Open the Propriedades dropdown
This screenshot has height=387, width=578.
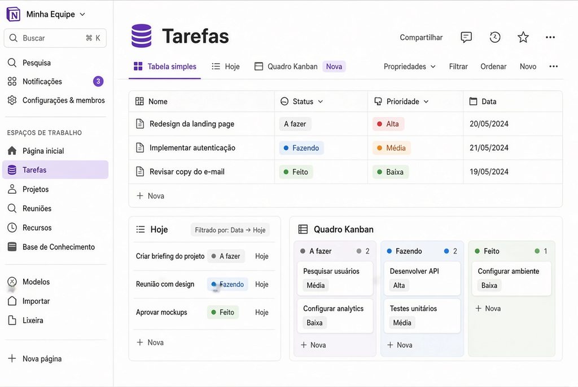[410, 66]
